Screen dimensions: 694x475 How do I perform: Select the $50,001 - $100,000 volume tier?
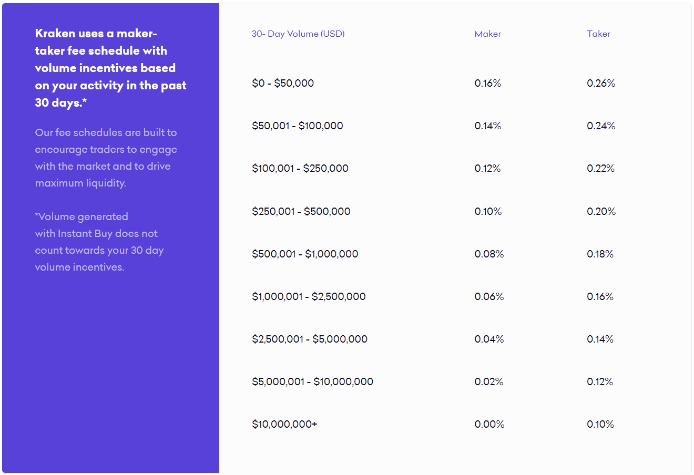coord(297,126)
